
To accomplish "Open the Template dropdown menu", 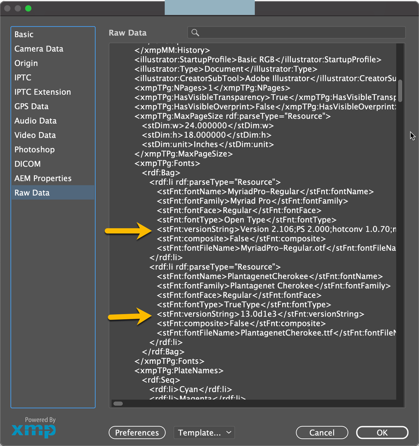I will click(x=204, y=433).
